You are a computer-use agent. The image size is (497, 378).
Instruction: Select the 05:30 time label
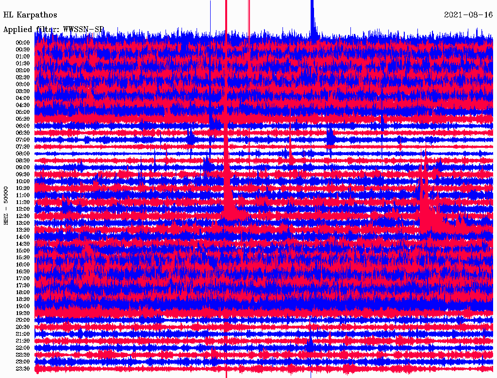tap(23, 119)
